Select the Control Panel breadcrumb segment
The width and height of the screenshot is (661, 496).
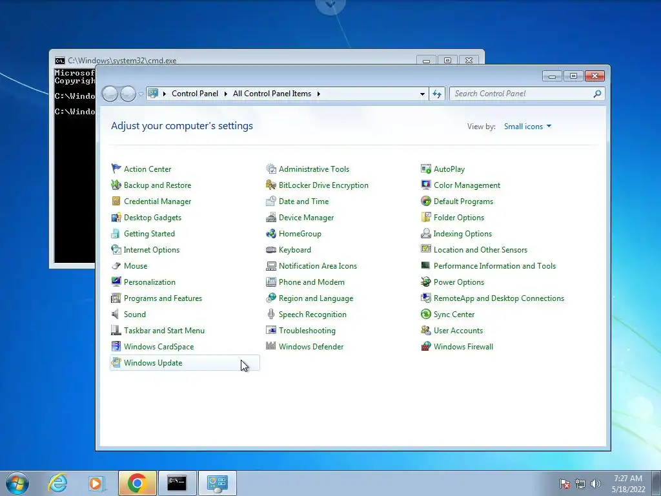click(195, 94)
